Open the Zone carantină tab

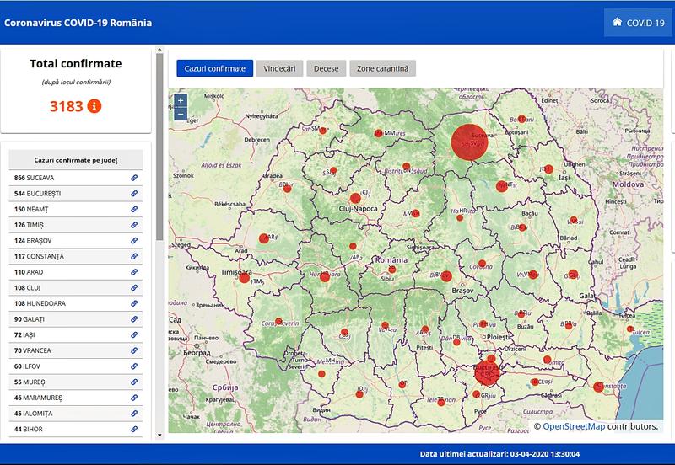[x=382, y=68]
